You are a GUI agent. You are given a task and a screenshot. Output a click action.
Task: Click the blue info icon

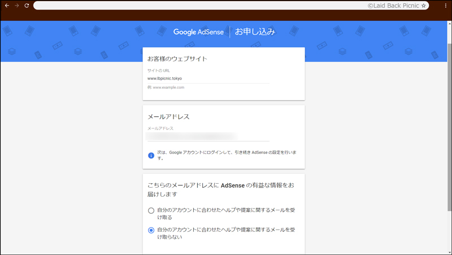pos(151,155)
